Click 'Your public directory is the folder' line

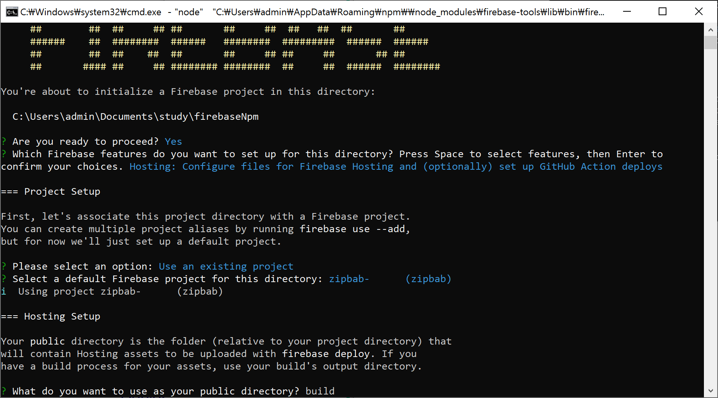[226, 341]
